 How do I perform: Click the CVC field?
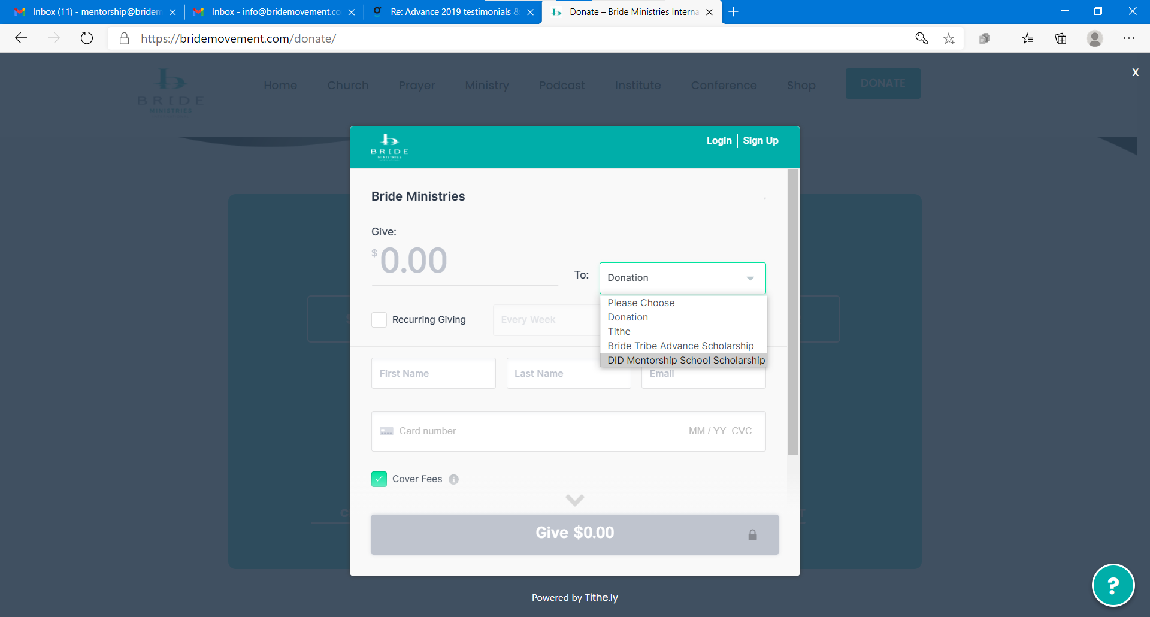click(742, 431)
